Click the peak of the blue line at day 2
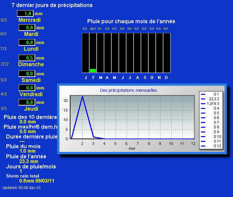This screenshot has width=233, height=197. 82,96
